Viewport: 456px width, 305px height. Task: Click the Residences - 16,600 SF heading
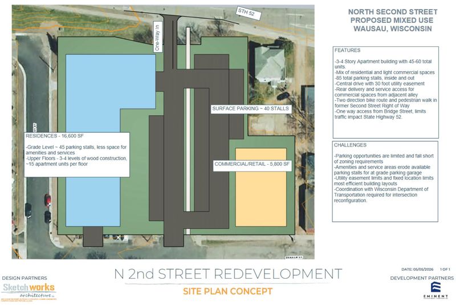(55, 136)
